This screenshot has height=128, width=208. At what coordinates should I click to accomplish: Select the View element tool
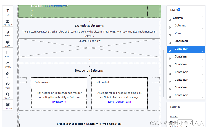coord(8,85)
